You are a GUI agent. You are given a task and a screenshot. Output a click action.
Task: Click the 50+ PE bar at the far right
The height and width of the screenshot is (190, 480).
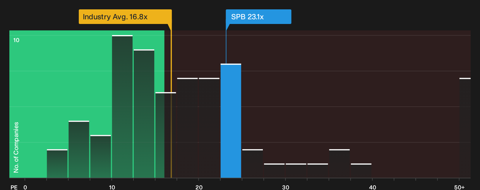click(x=465, y=128)
